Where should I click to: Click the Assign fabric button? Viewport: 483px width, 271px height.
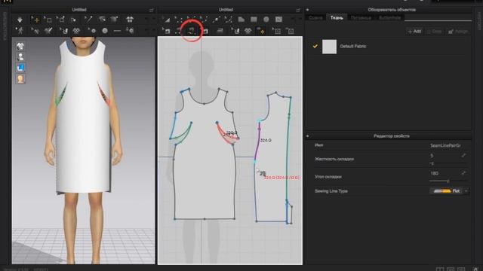point(458,32)
